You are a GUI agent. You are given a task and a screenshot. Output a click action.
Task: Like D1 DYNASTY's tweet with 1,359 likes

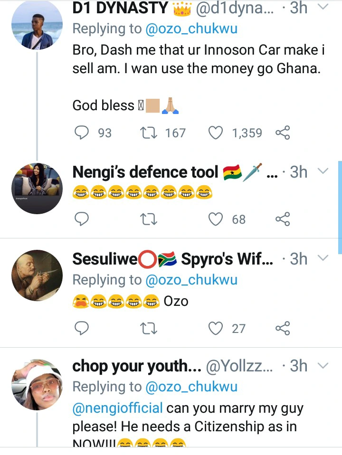point(216,133)
